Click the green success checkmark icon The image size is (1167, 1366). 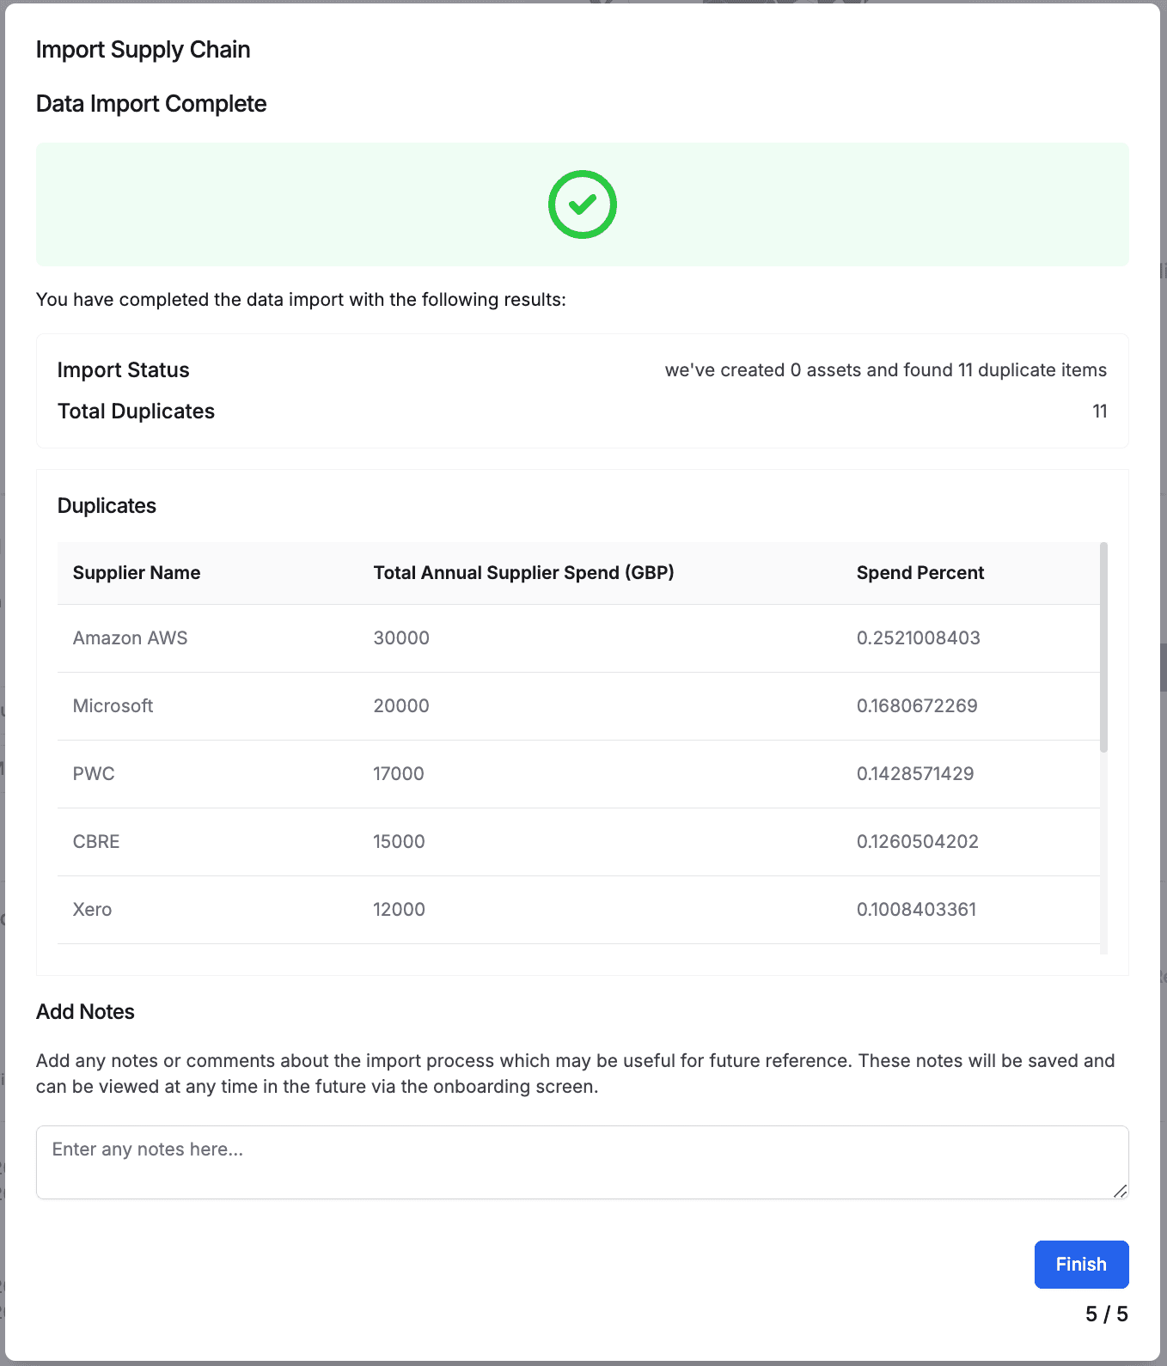(582, 204)
